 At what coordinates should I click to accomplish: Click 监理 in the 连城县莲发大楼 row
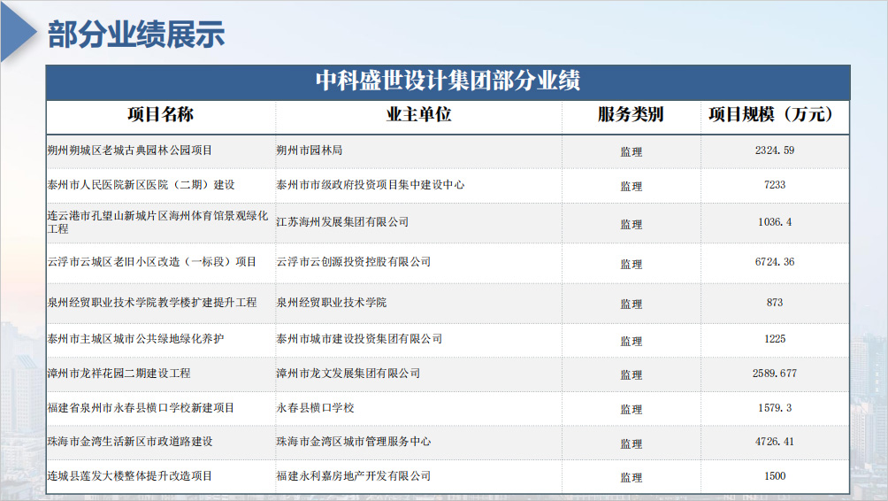[x=631, y=478]
